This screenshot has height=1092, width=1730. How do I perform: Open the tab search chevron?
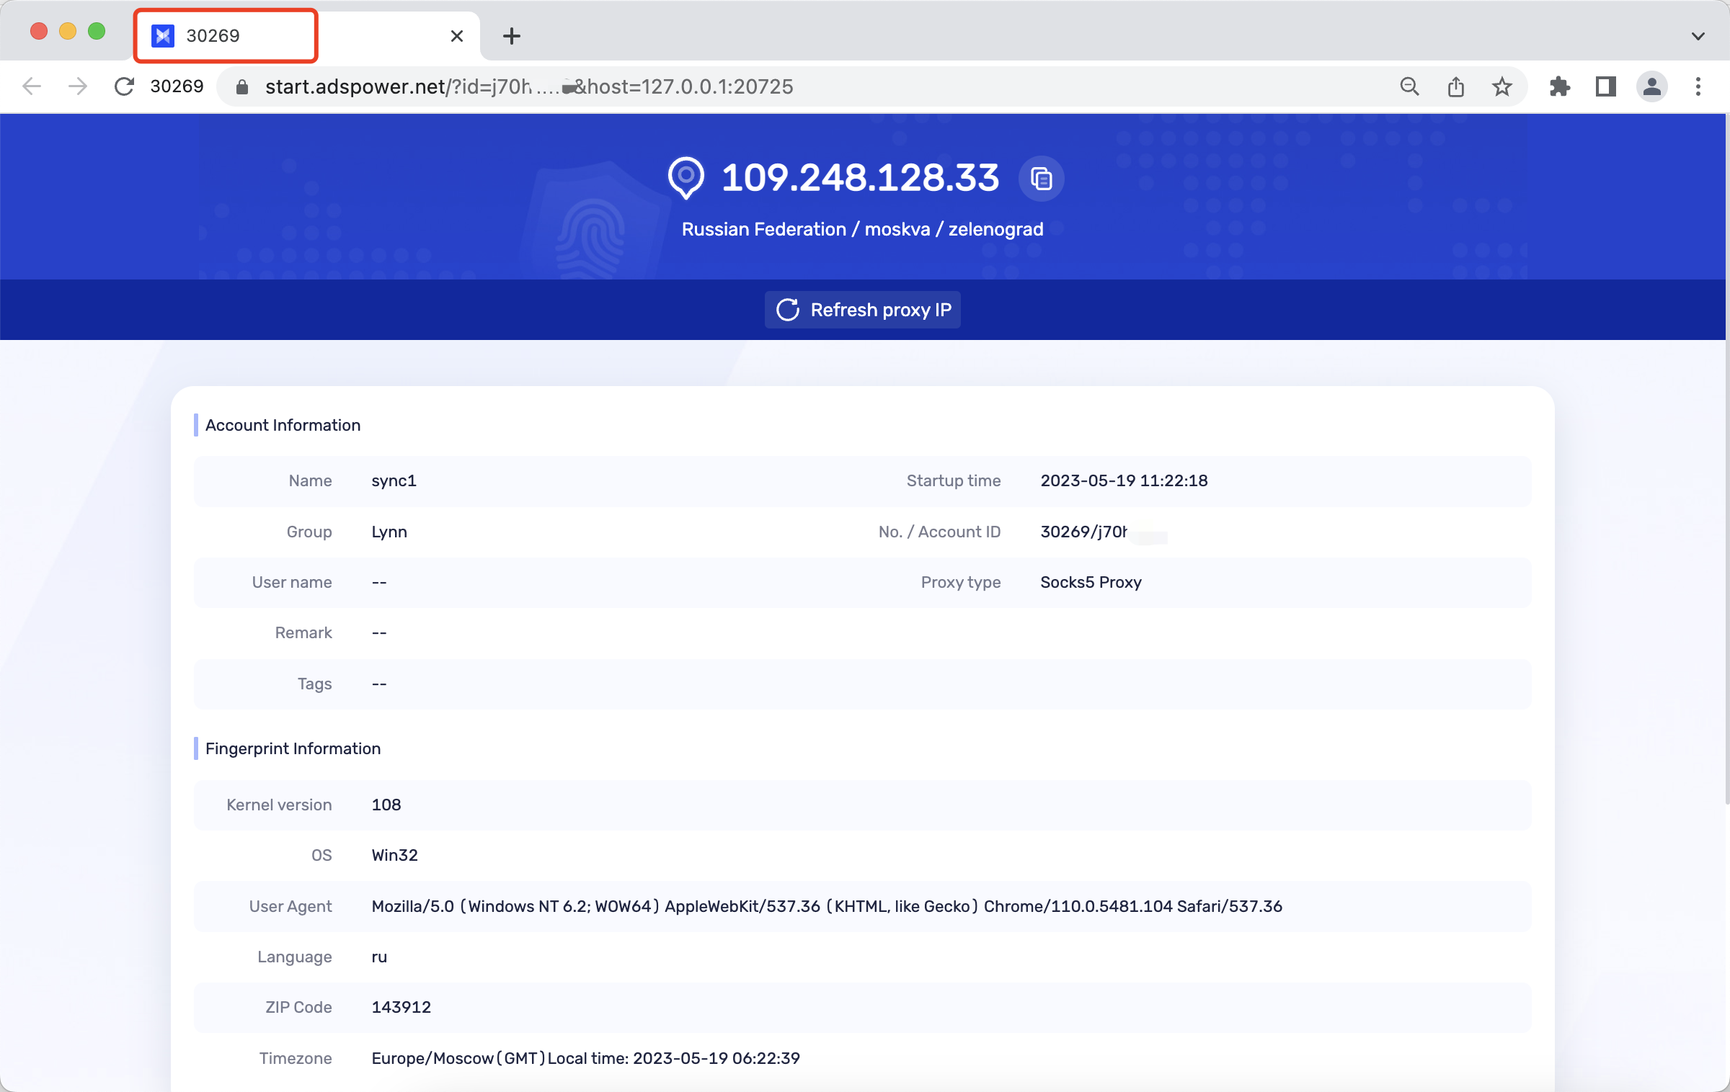(x=1698, y=35)
